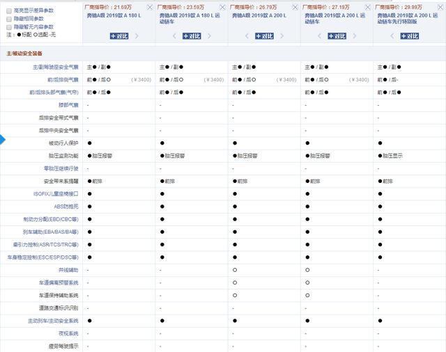Click the 胎压显示 cell in 29.99万 column

click(390, 156)
